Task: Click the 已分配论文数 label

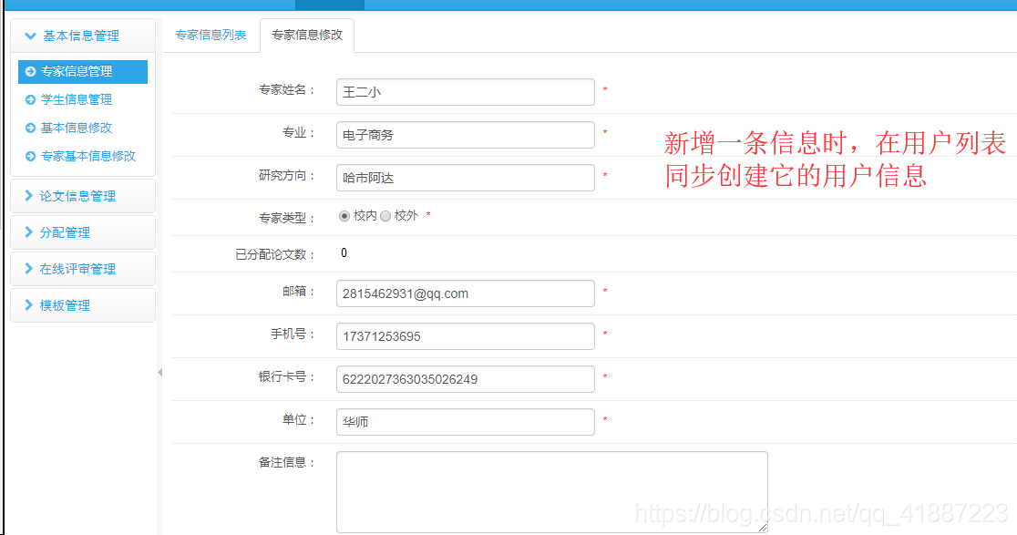Action: pyautogui.click(x=274, y=254)
